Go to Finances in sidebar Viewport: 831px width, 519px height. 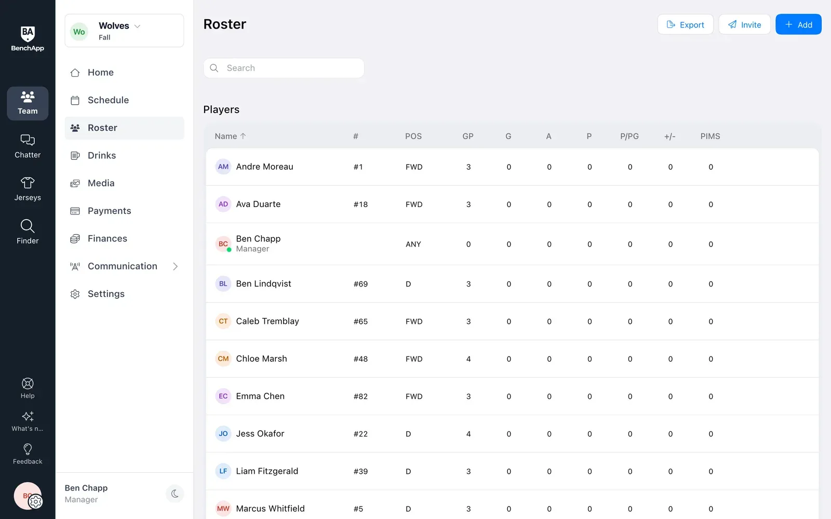point(124,239)
